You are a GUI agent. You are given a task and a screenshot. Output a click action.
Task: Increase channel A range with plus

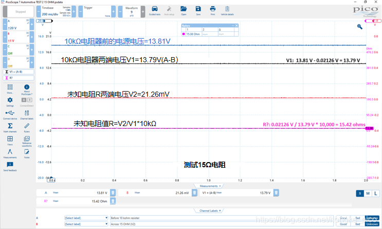(32, 24)
